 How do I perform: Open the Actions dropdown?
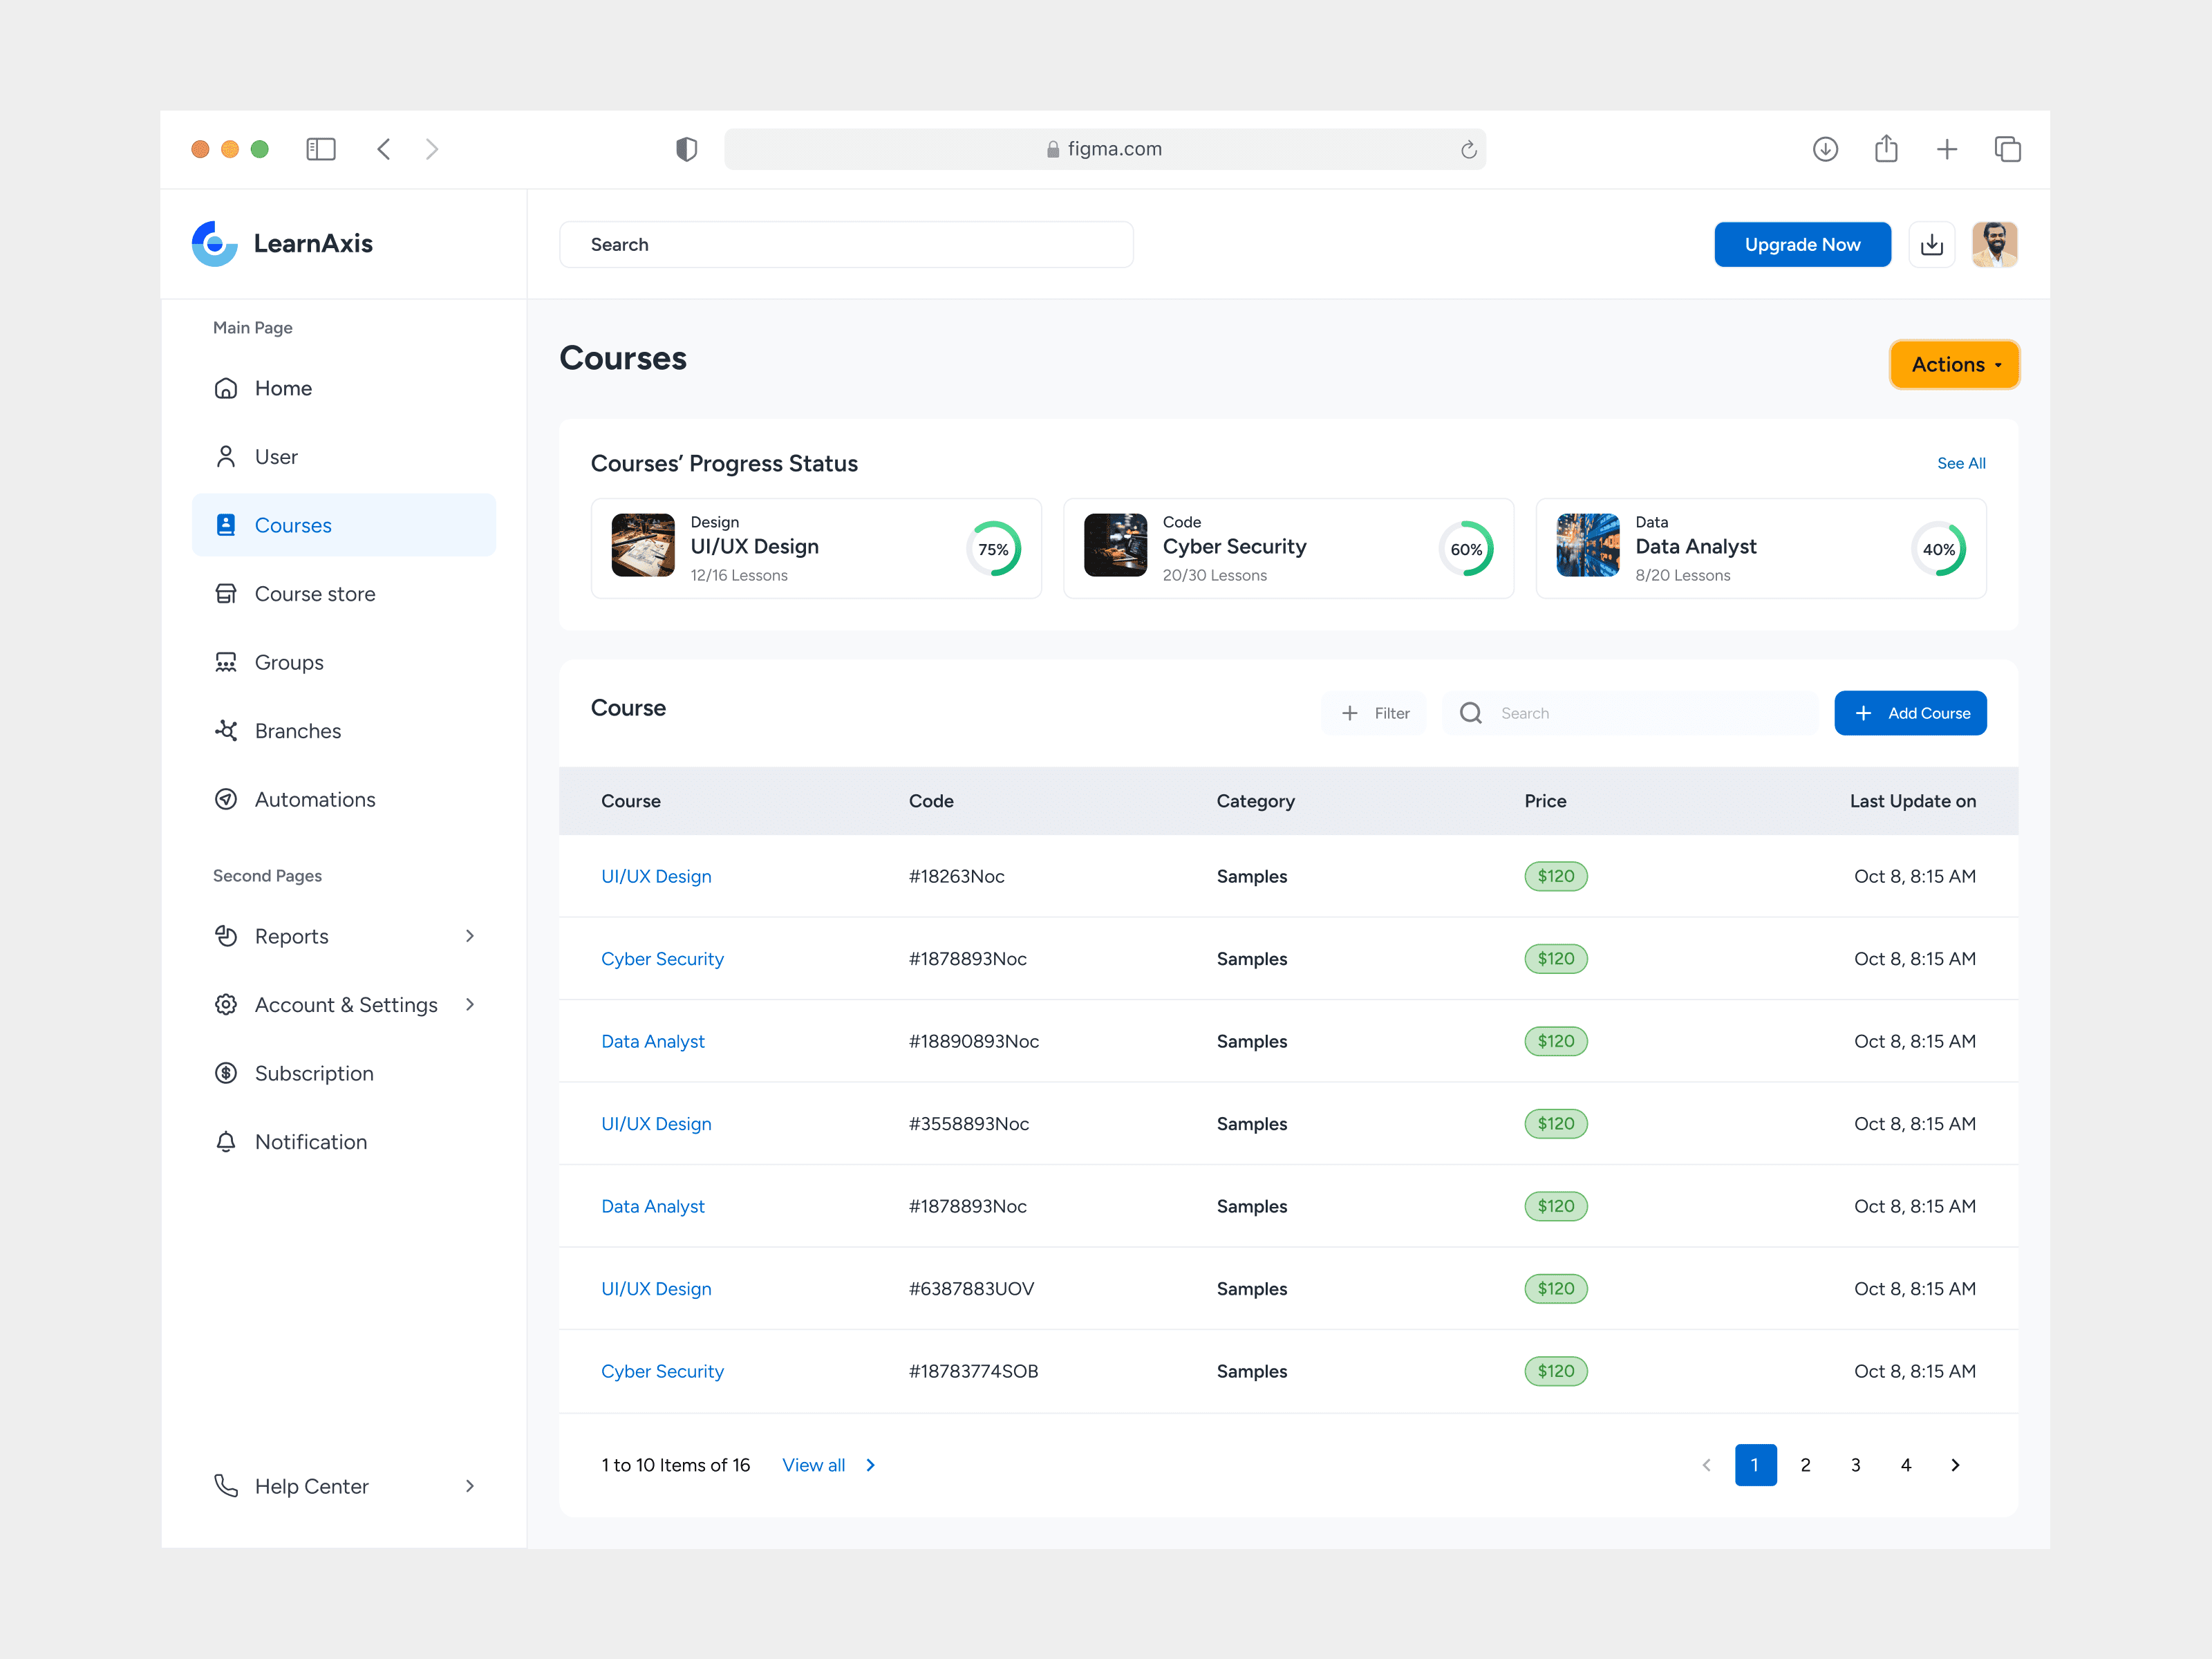point(1954,365)
